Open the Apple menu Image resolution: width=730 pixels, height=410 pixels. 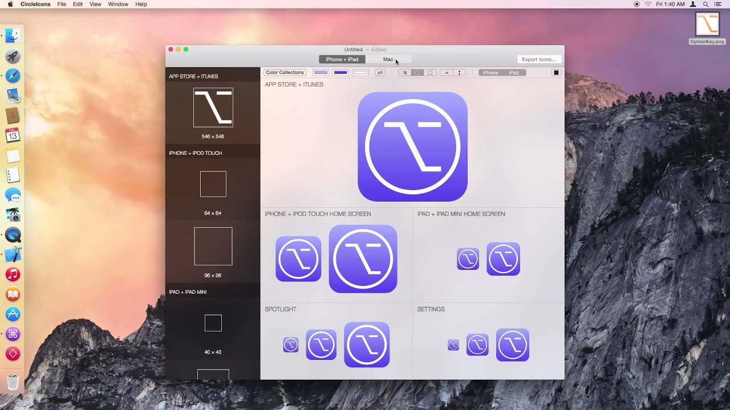10,4
